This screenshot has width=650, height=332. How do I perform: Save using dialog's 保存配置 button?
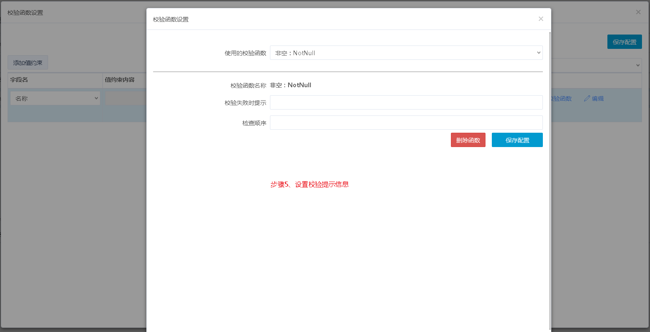(x=517, y=140)
